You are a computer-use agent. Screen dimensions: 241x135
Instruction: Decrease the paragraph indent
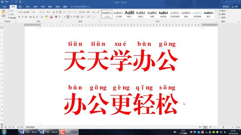click(x=80, y=12)
